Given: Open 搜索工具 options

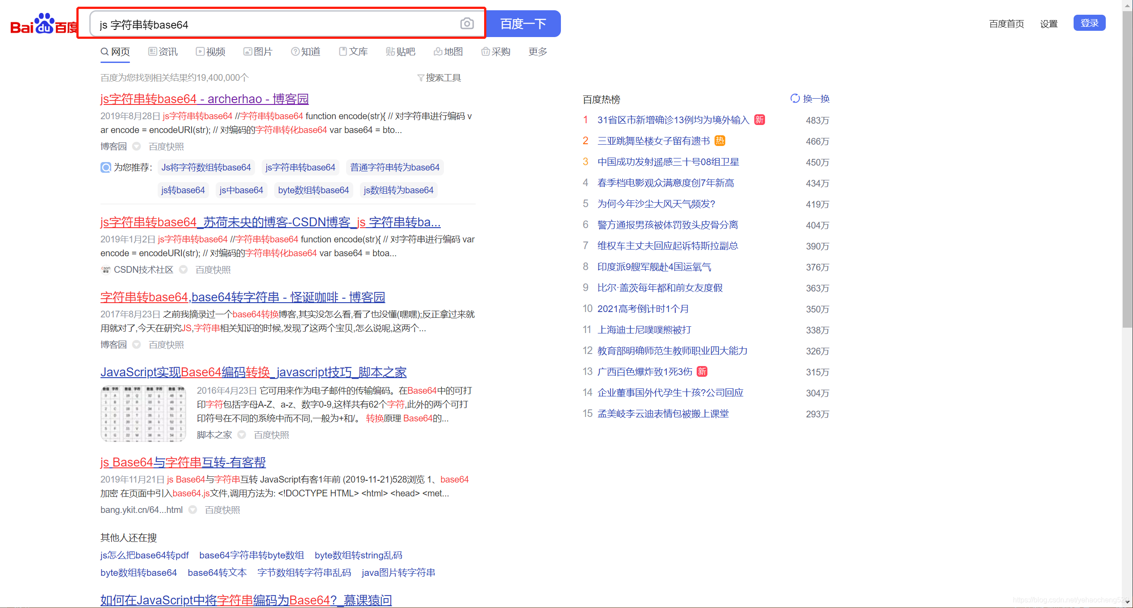Looking at the screenshot, I should pyautogui.click(x=439, y=78).
